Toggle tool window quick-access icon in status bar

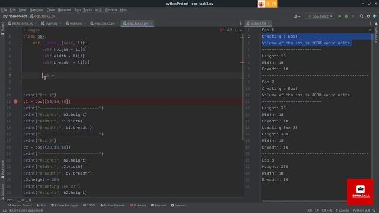[x=4, y=211]
